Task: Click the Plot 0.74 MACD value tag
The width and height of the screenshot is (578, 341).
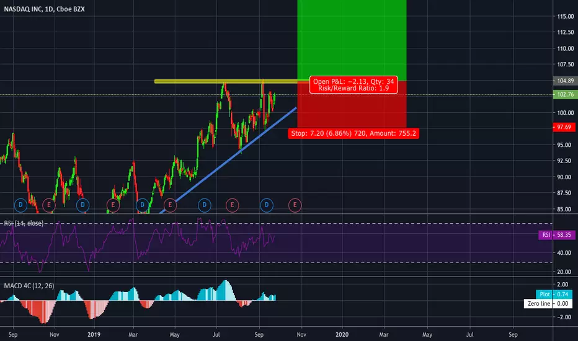Action: coord(554,294)
